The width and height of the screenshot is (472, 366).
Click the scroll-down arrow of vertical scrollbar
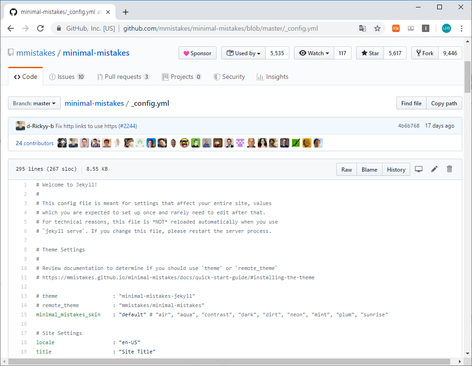(x=467, y=353)
